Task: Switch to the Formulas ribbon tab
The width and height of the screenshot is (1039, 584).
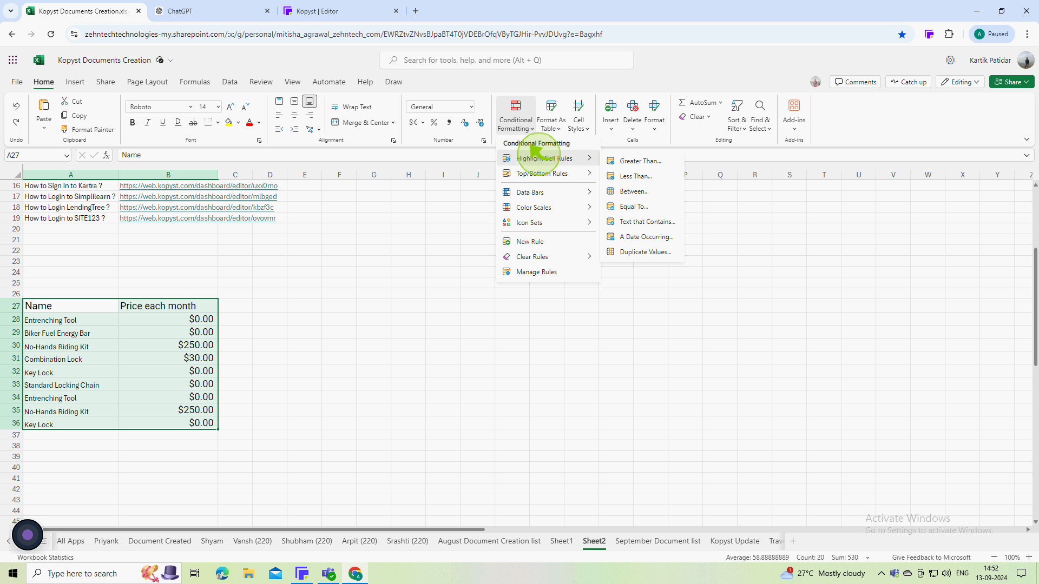Action: tap(195, 82)
